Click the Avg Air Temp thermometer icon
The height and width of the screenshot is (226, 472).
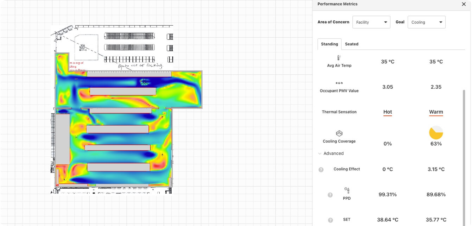pos(339,58)
